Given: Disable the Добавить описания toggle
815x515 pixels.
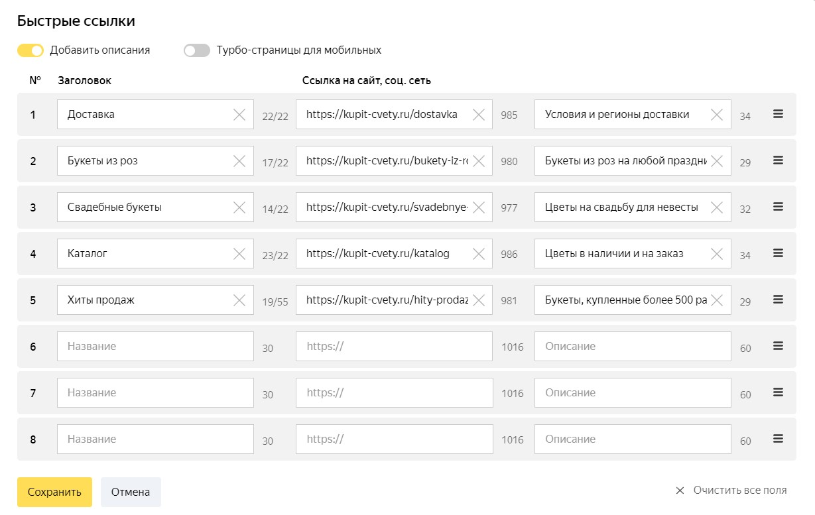Looking at the screenshot, I should point(31,50).
